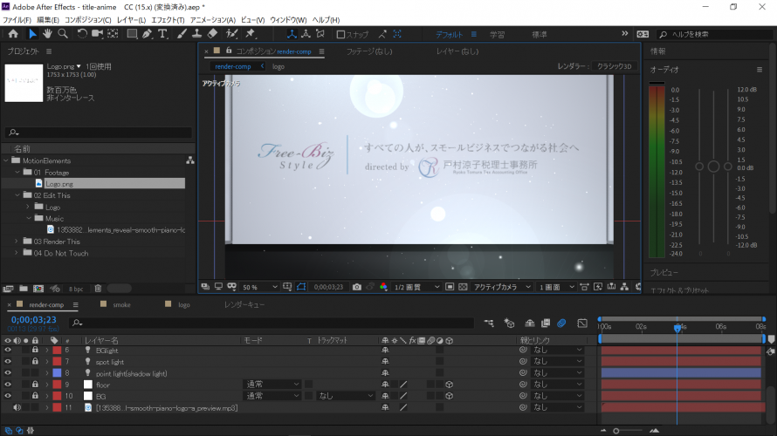Screen dimensions: 777x436
Task: Expand the 03 Render This folder
Action: (17, 242)
